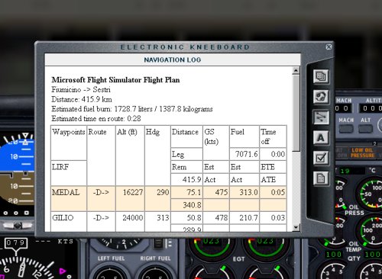Click the LOW OIL PRESSURE annunciator light
Viewport: 382px width, 279px height.
[x=363, y=152]
